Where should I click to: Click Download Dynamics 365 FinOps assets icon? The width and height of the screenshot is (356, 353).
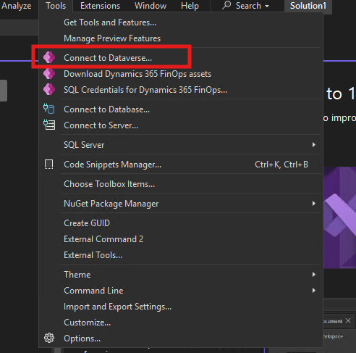49,74
